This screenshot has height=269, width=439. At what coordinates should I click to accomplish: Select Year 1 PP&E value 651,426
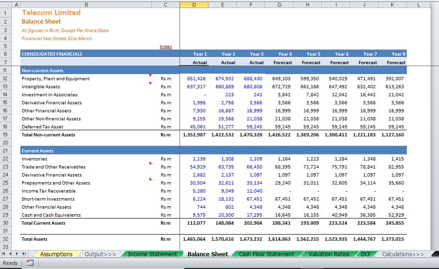[x=196, y=78]
